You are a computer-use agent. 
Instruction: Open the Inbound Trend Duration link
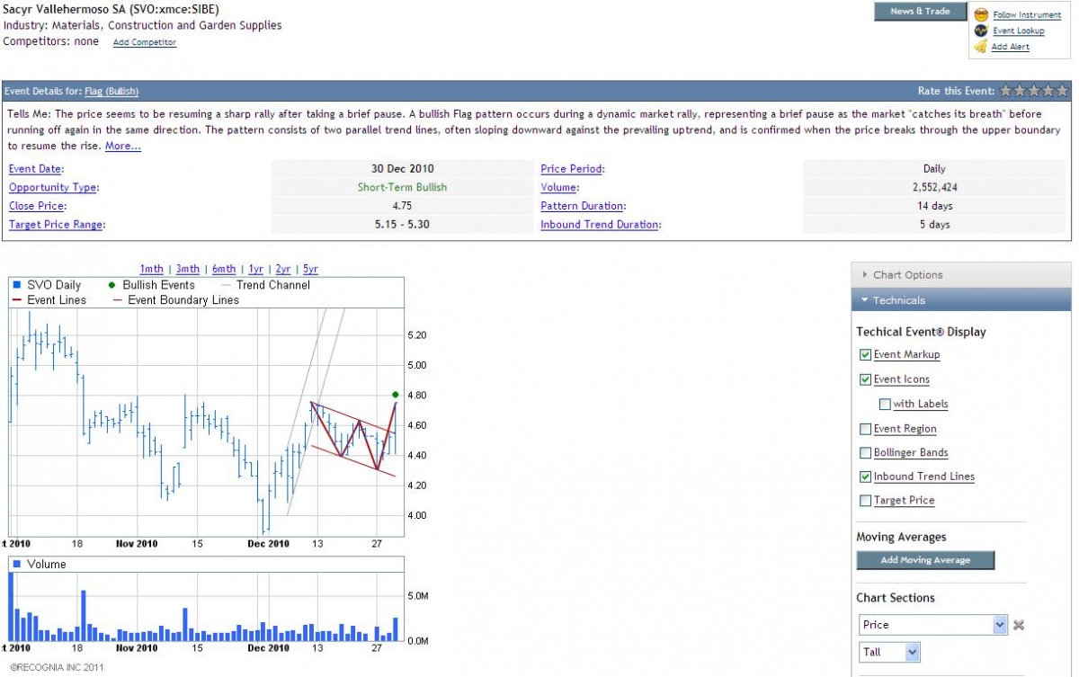[x=599, y=225]
